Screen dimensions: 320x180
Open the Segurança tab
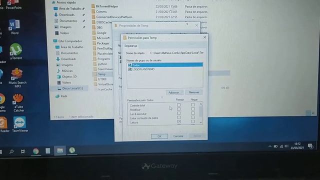pyautogui.click(x=131, y=46)
